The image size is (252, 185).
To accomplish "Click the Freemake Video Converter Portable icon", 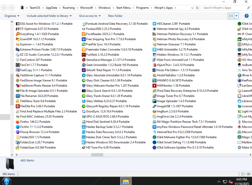I will click(x=84, y=49).
